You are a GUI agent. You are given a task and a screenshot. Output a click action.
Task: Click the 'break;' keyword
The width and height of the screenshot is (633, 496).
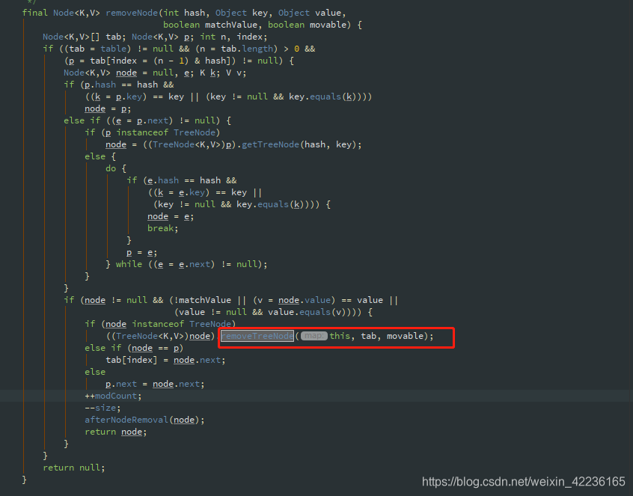(162, 228)
